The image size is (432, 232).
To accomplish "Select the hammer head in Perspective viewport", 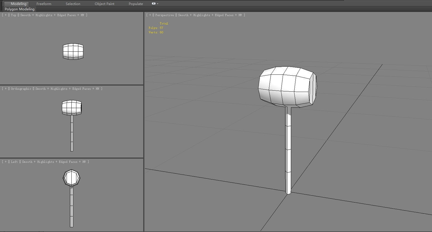I will (x=287, y=86).
